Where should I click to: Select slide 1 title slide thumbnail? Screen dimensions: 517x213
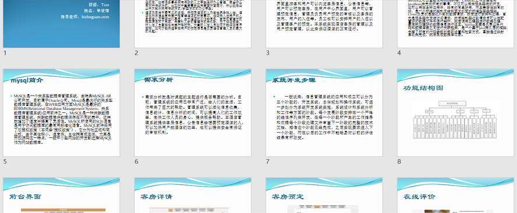[61, 24]
